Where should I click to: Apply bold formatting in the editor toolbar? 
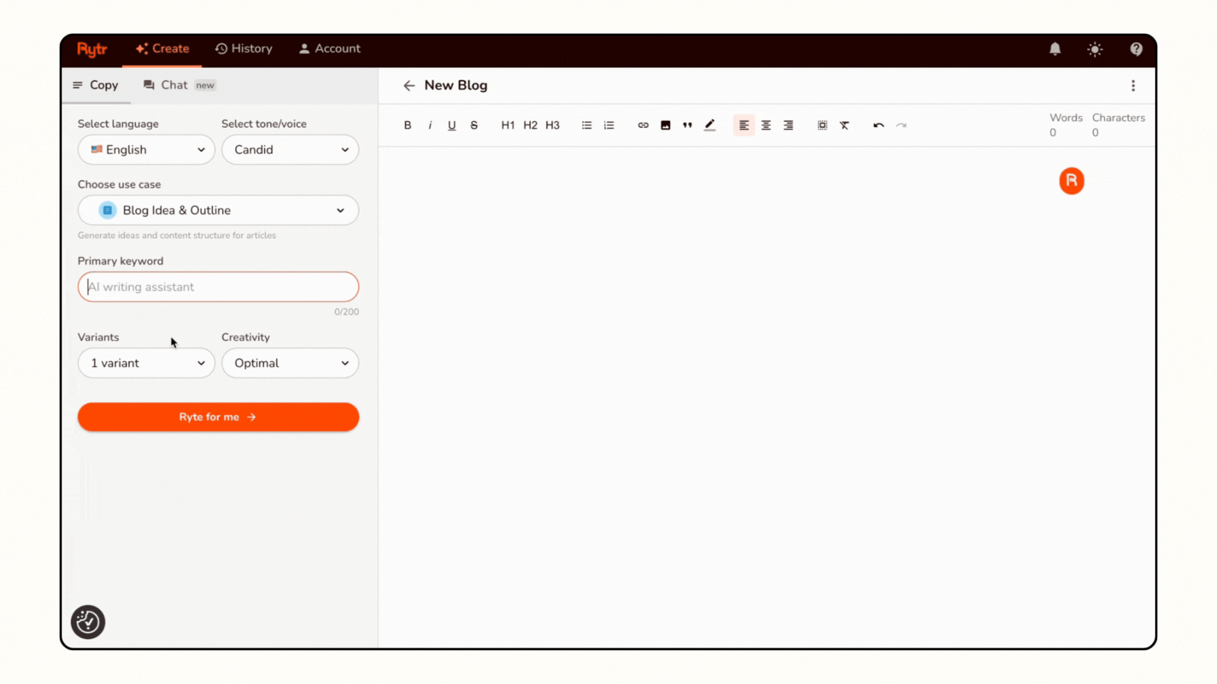(408, 125)
